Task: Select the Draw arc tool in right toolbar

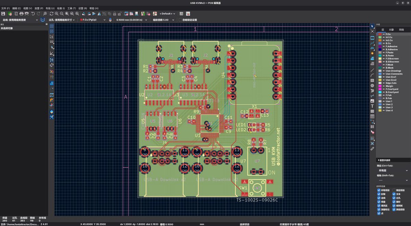Action: 372,75
